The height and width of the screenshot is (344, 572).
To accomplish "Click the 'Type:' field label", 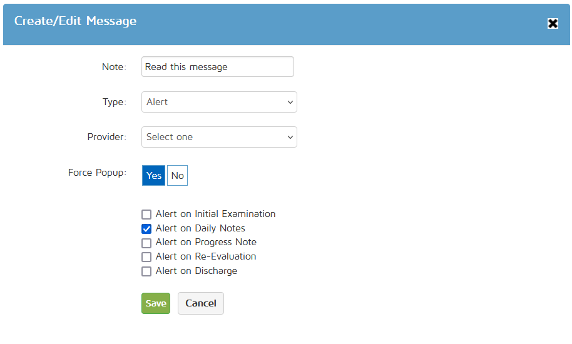I will 114,102.
